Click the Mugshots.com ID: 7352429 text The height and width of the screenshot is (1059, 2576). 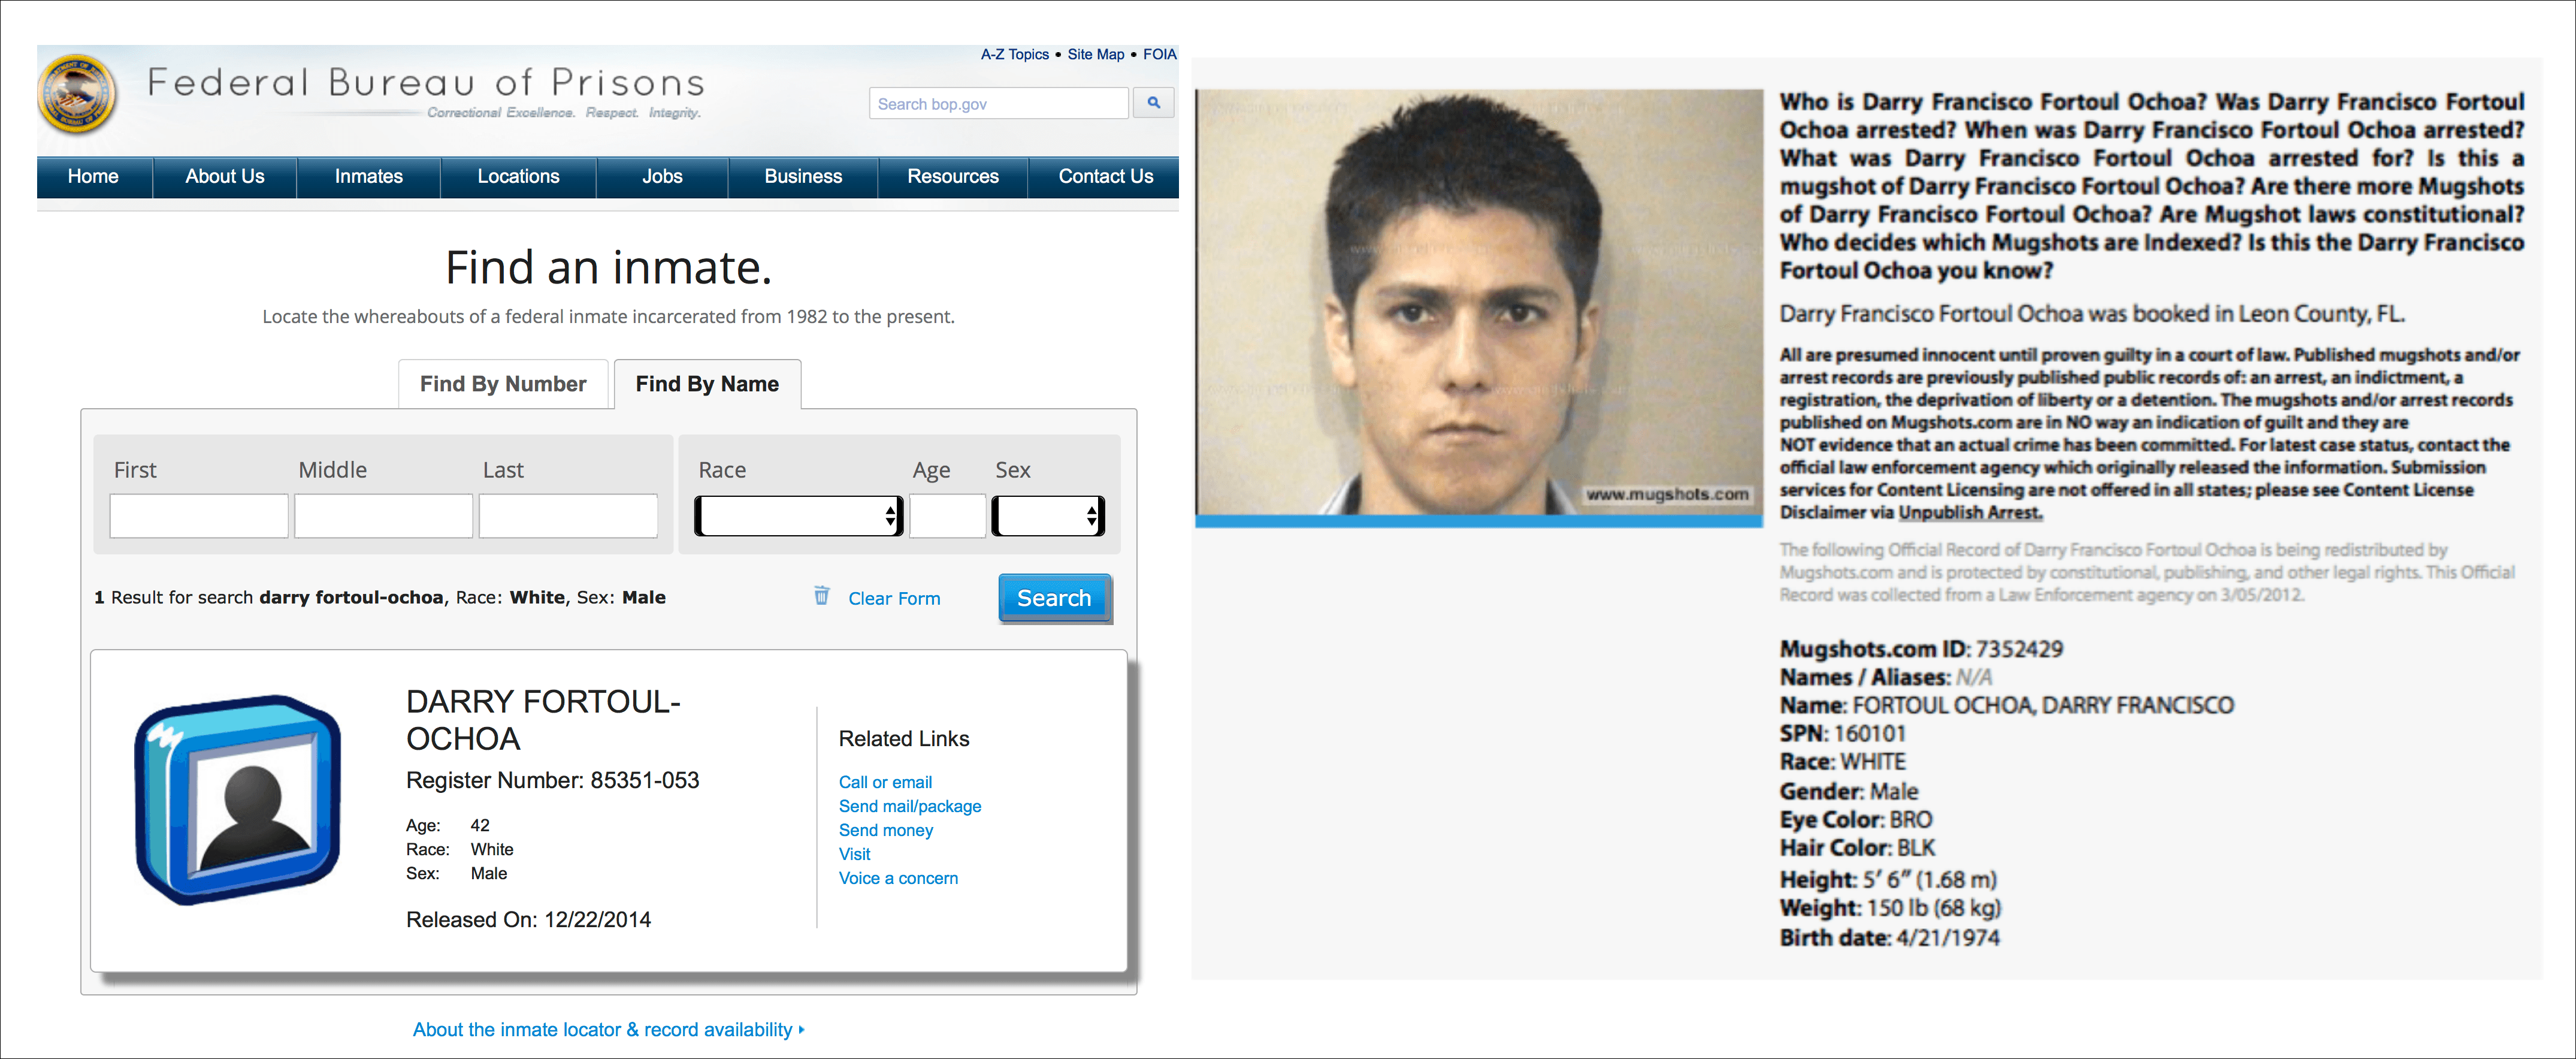(x=1921, y=649)
